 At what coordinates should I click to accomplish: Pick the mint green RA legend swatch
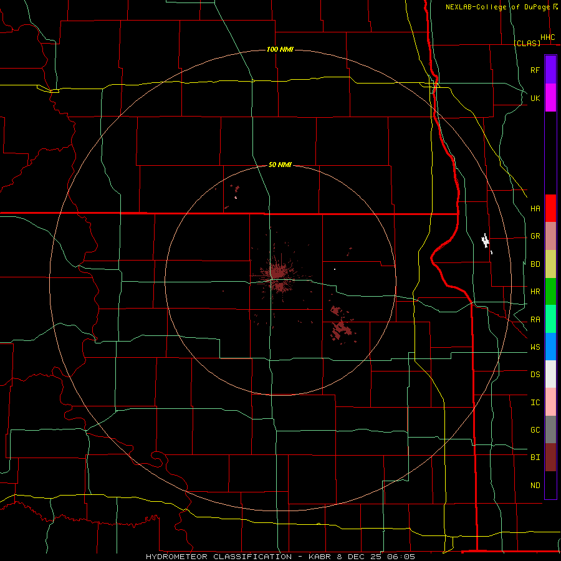click(x=550, y=319)
